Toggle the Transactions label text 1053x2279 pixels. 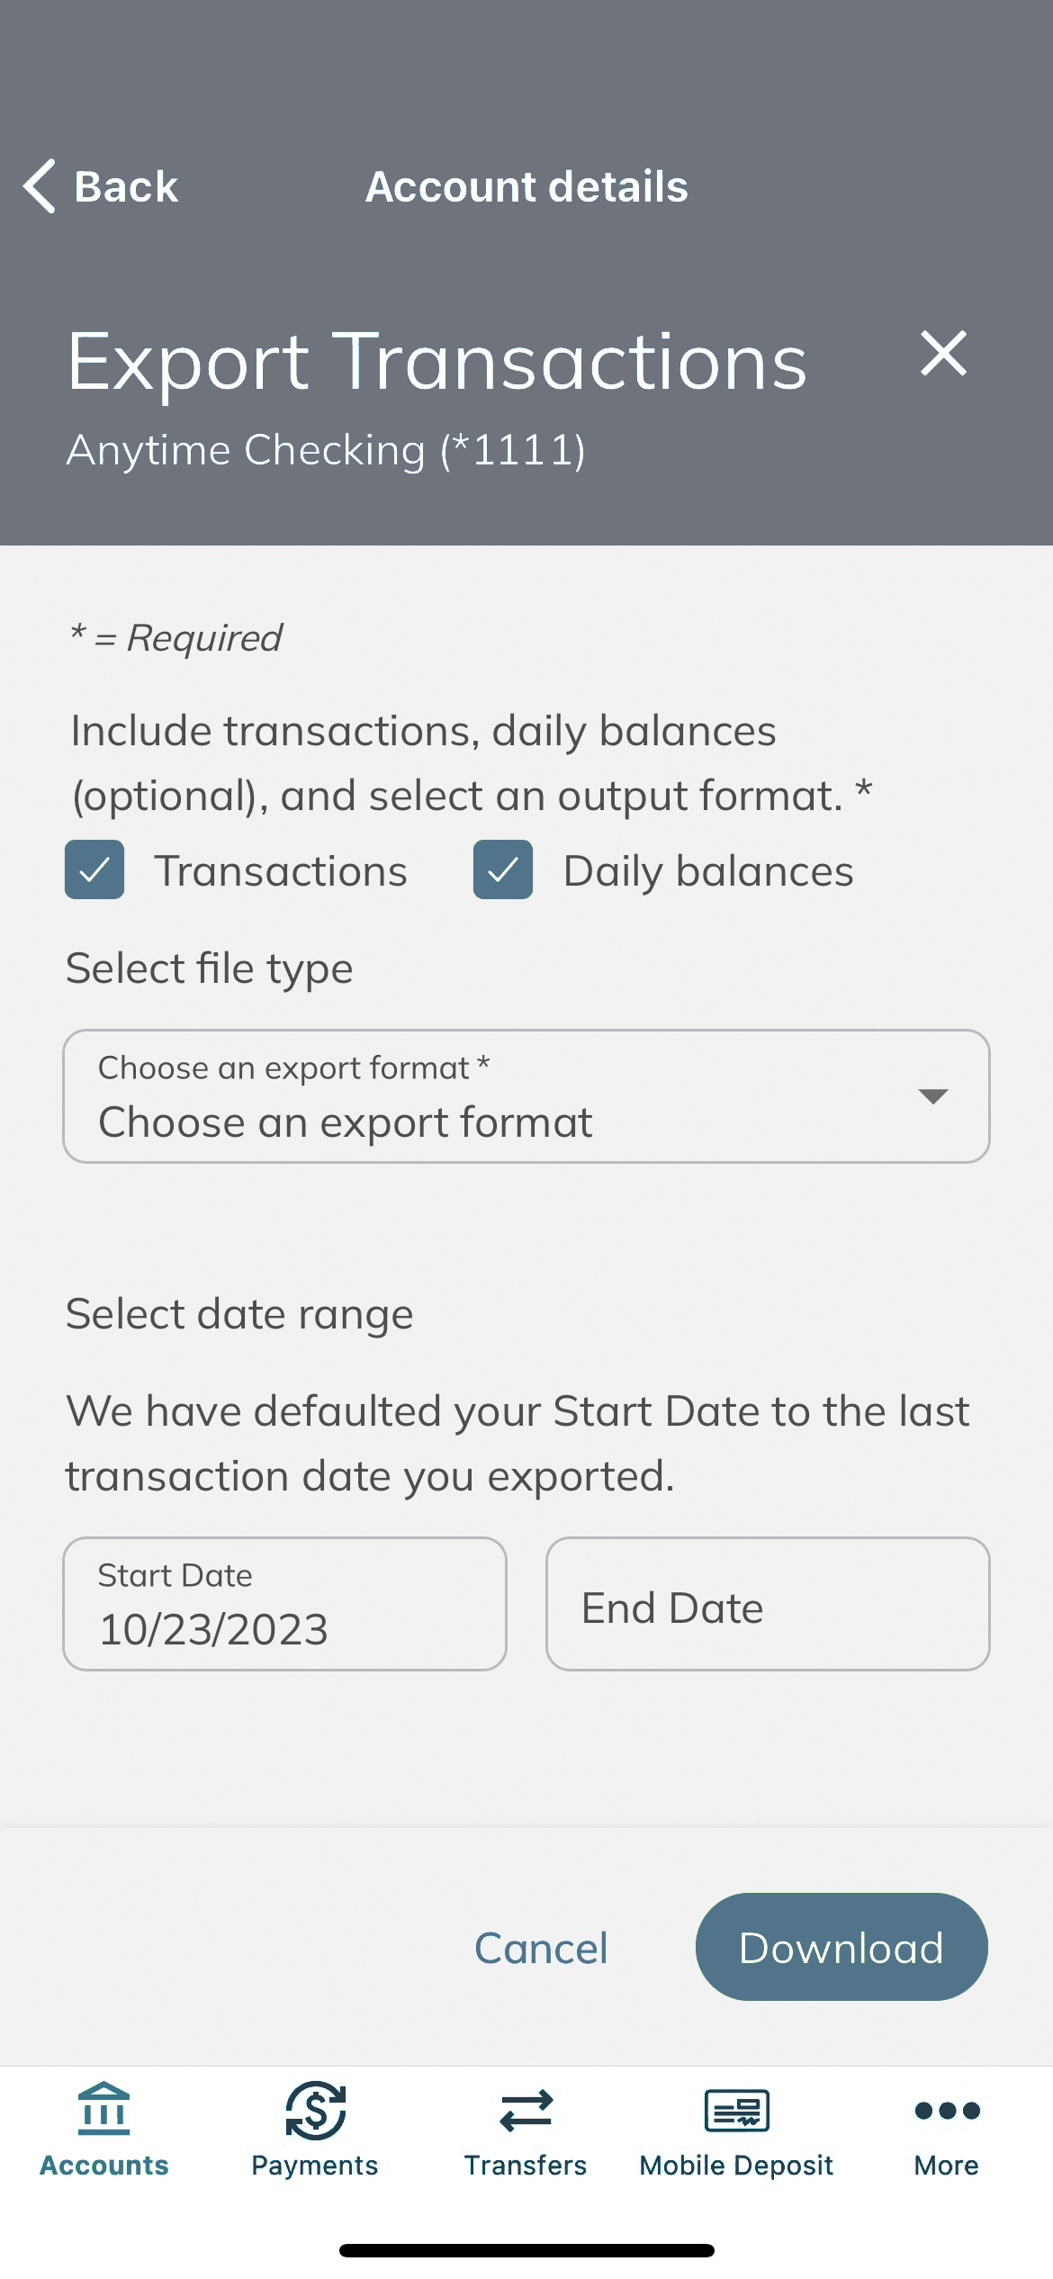click(x=281, y=871)
